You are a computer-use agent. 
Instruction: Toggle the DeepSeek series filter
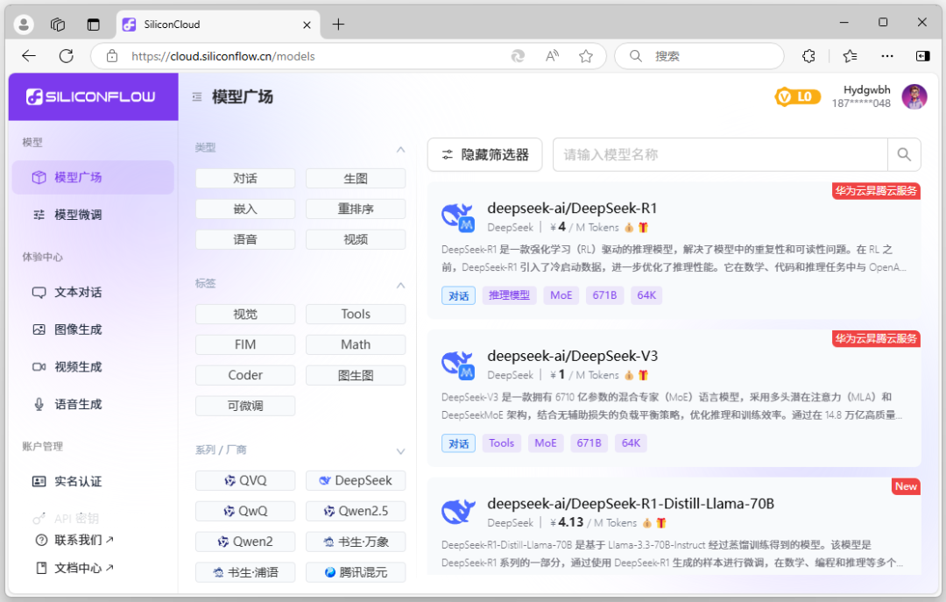(356, 480)
